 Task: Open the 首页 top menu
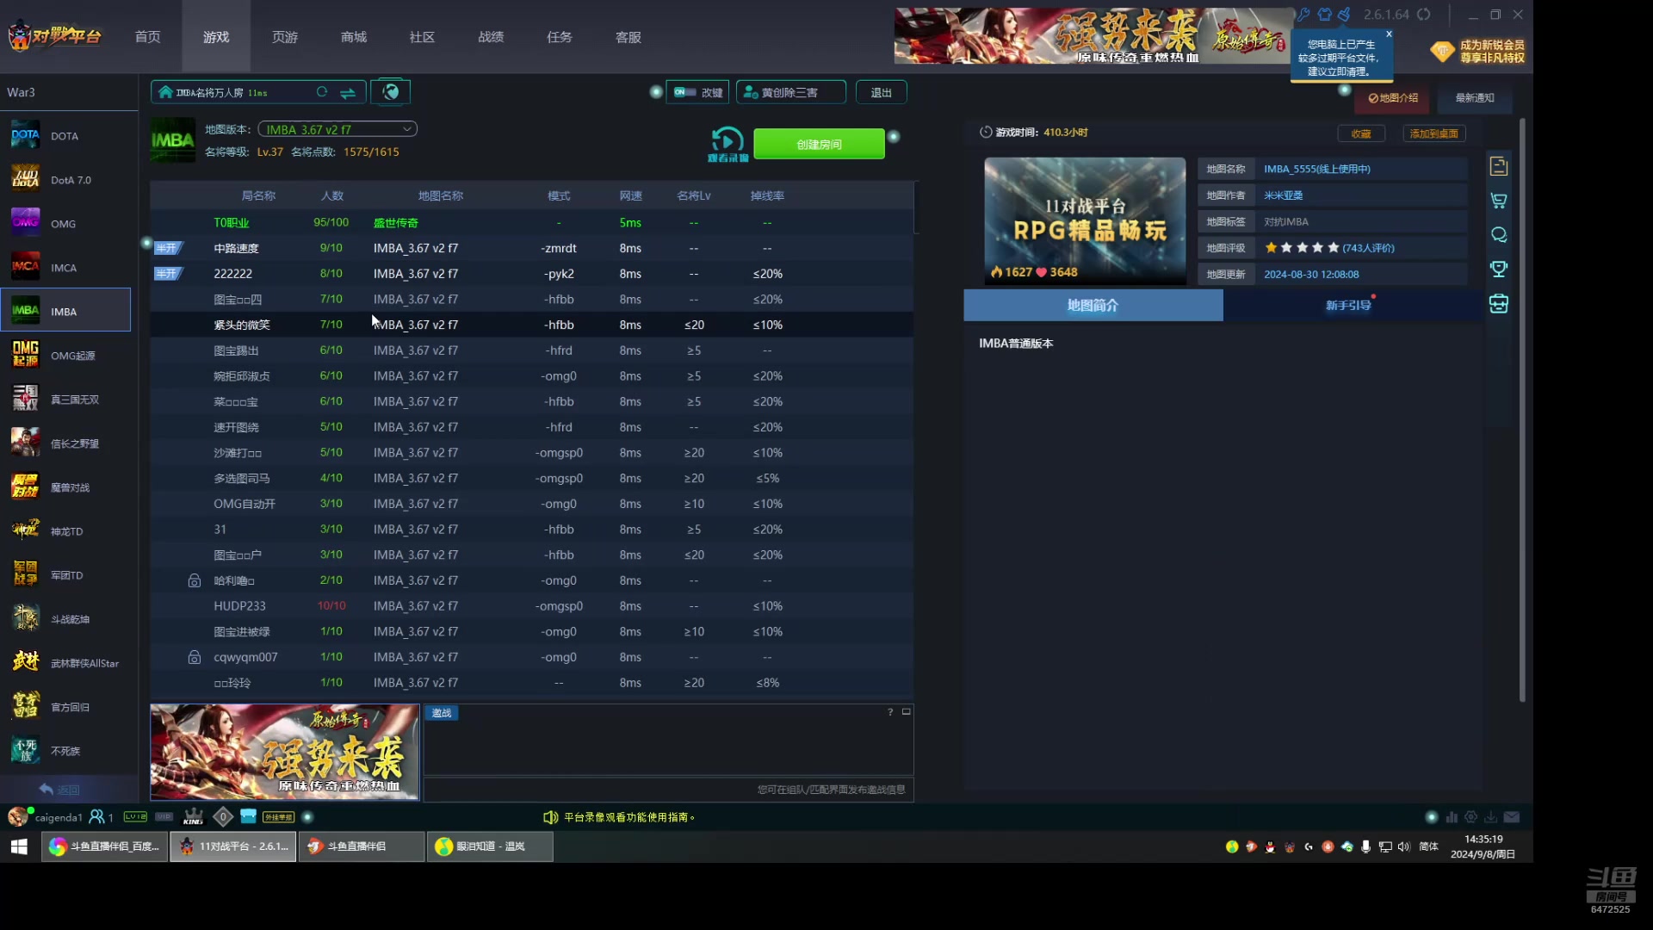click(x=147, y=37)
